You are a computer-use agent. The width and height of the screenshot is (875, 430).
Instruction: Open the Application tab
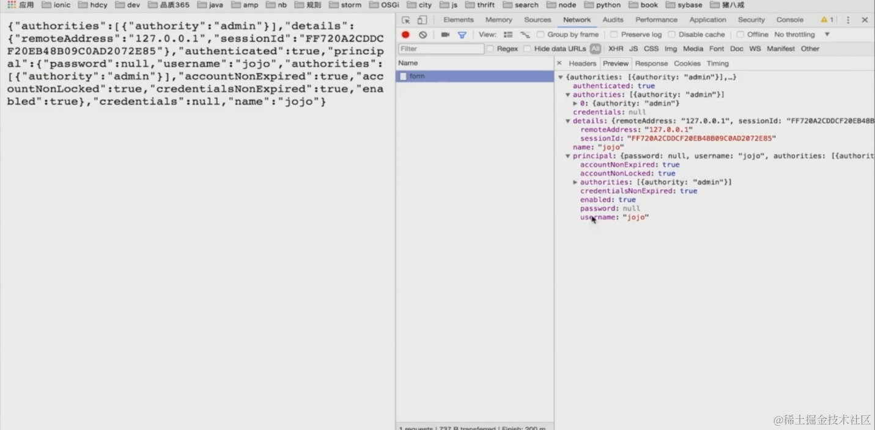click(707, 20)
